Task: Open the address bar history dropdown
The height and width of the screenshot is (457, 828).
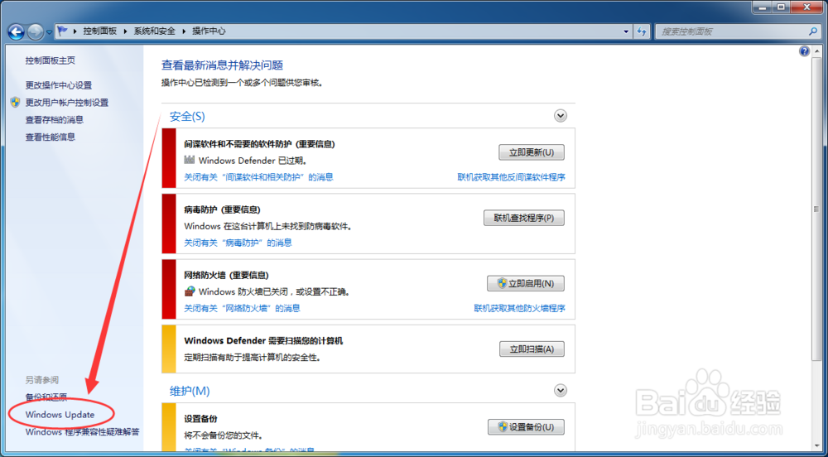Action: coord(626,31)
